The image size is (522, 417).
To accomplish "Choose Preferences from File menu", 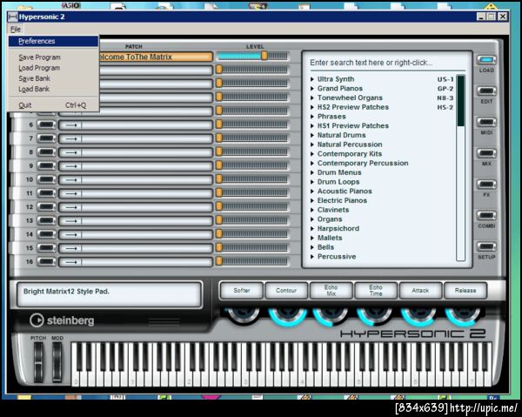I will 53,41.
